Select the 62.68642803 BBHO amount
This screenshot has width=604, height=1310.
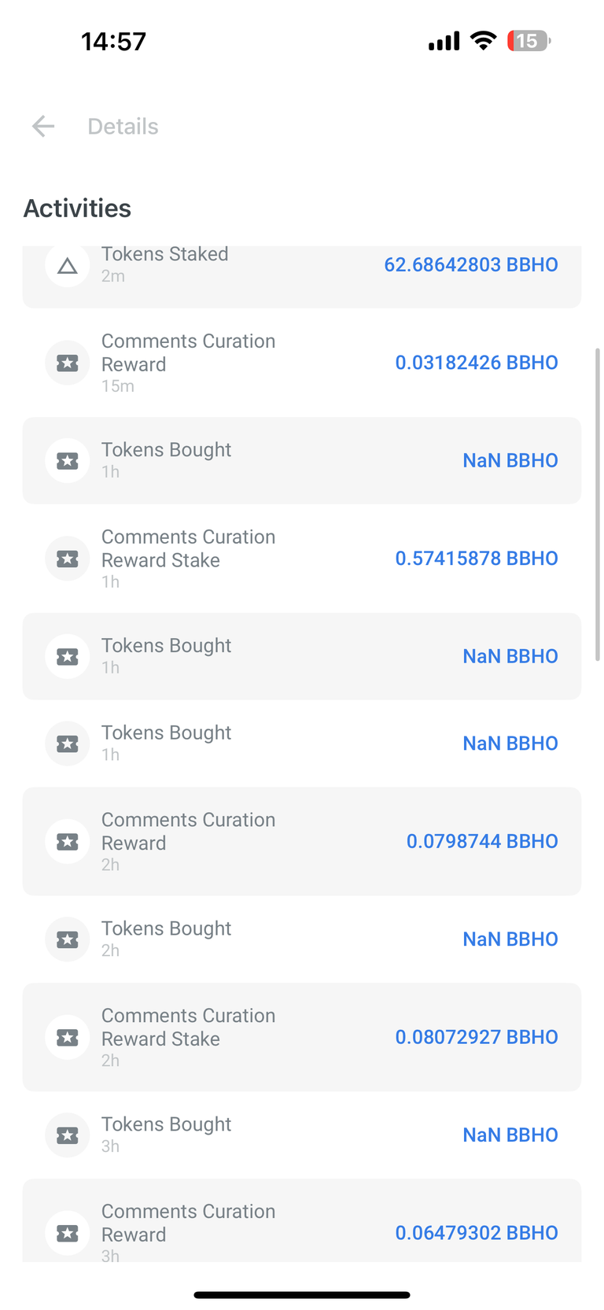pos(471,265)
